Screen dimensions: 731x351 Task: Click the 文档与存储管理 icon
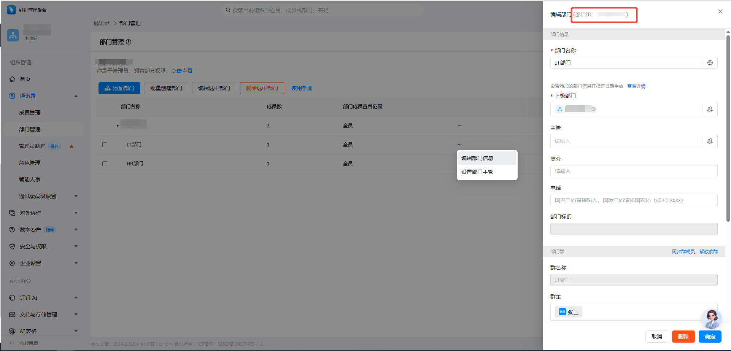(12, 314)
